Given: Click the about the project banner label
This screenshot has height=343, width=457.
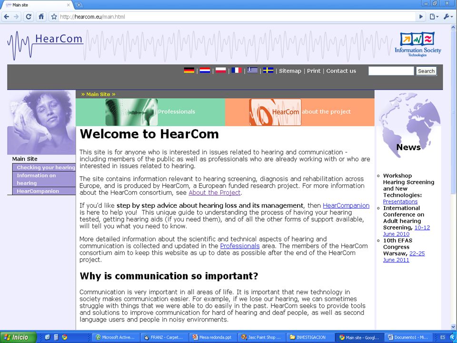Looking at the screenshot, I should click(x=326, y=111).
